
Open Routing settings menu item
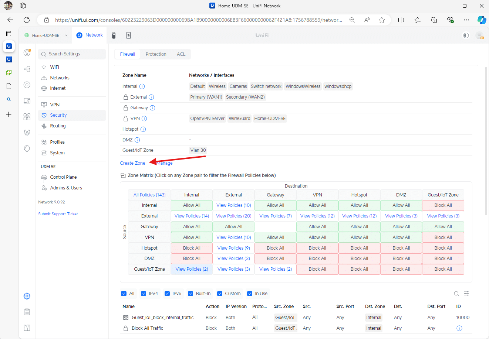[x=72, y=126]
